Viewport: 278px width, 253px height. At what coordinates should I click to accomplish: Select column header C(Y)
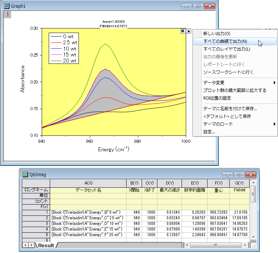(149, 183)
